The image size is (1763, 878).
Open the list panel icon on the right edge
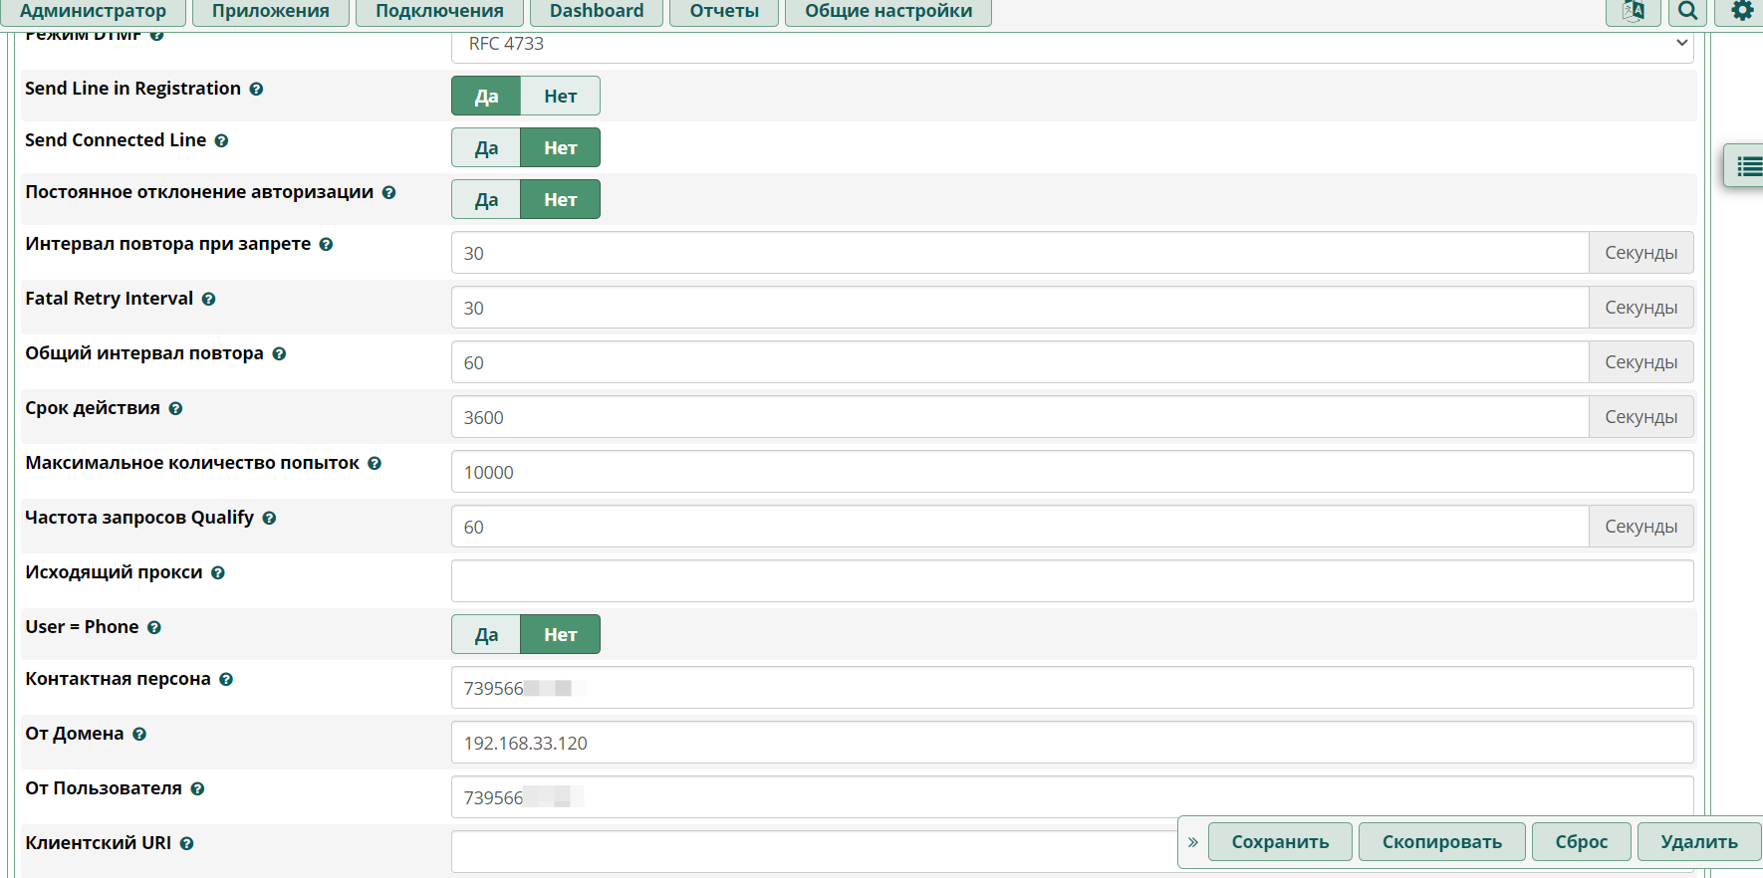[x=1748, y=166]
